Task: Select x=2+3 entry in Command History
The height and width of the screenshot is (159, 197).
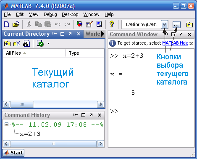Action: click(x=30, y=134)
